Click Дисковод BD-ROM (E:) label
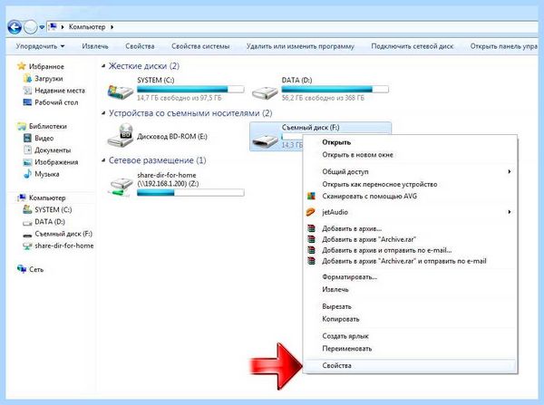 point(172,136)
